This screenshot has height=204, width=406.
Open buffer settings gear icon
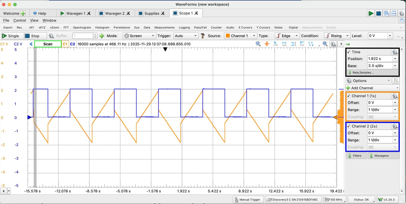(51, 36)
